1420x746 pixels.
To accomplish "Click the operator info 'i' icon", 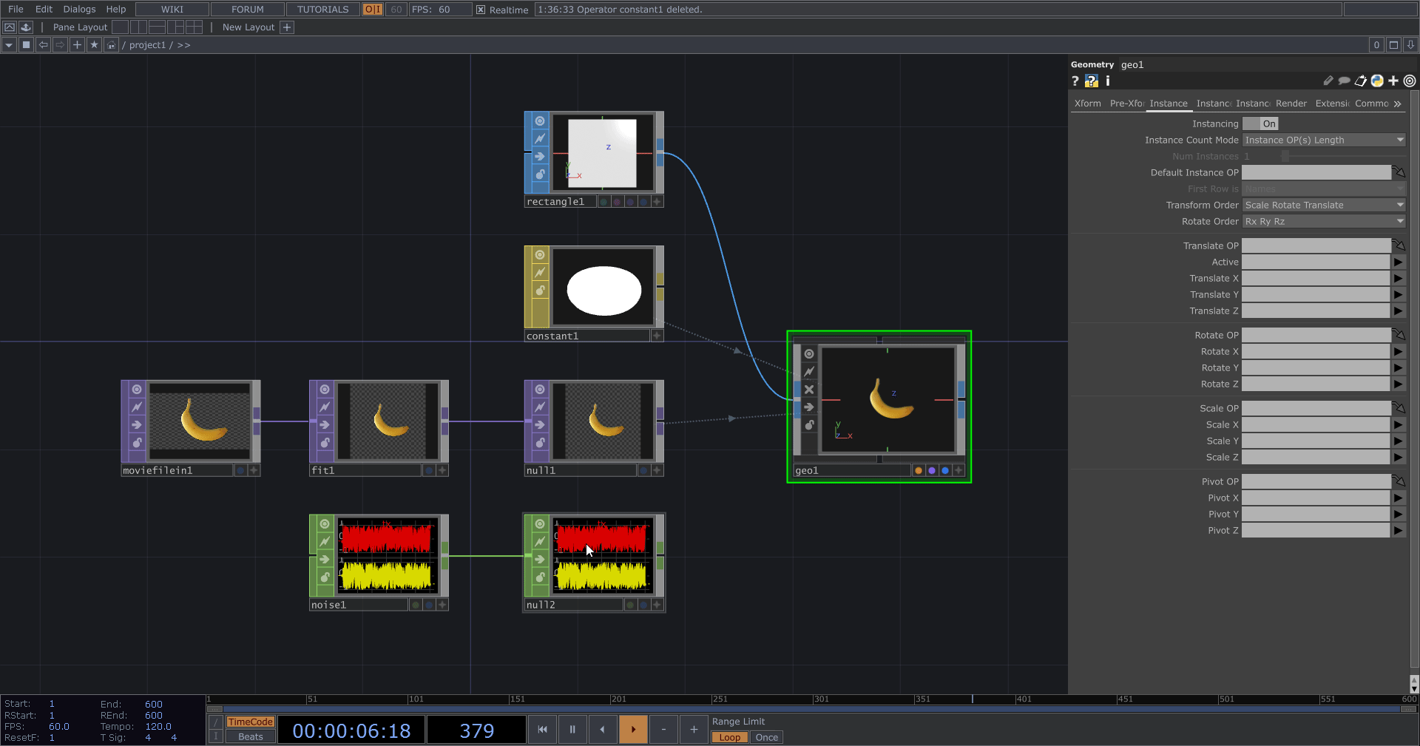I will coord(1108,81).
